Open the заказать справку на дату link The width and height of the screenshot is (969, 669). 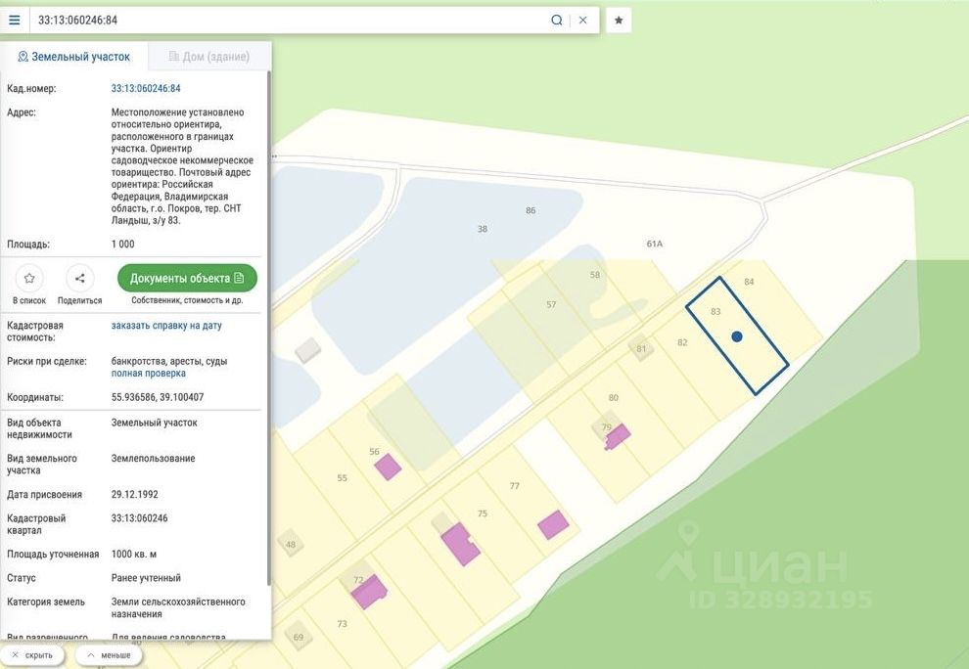click(x=166, y=326)
